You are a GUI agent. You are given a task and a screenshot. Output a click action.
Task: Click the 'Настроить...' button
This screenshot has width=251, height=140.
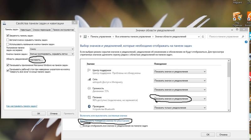[x=36, y=60]
